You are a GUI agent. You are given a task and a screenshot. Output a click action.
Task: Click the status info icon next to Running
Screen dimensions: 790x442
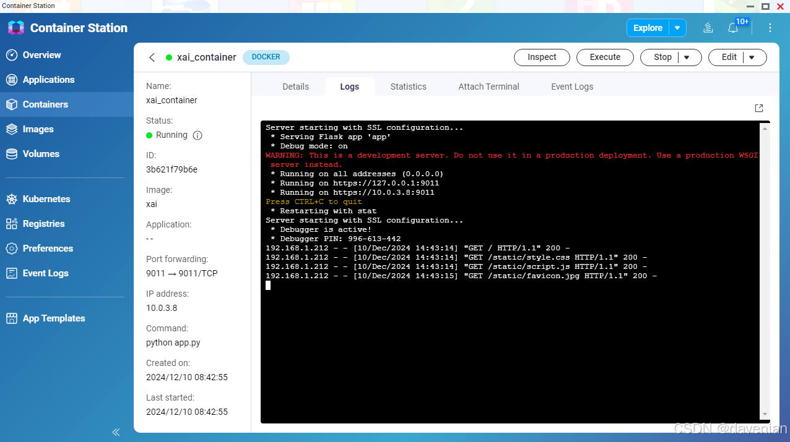coord(197,135)
